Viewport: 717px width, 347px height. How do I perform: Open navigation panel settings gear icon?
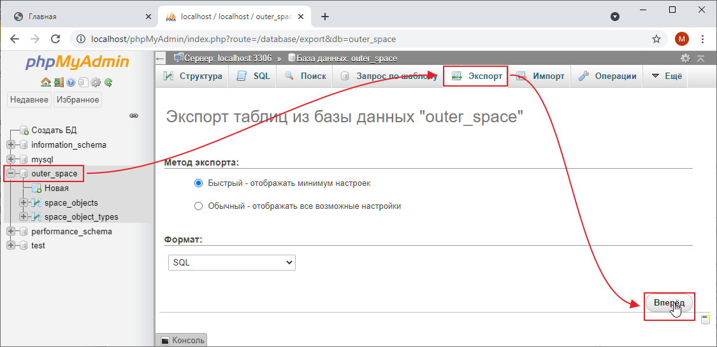coord(96,82)
